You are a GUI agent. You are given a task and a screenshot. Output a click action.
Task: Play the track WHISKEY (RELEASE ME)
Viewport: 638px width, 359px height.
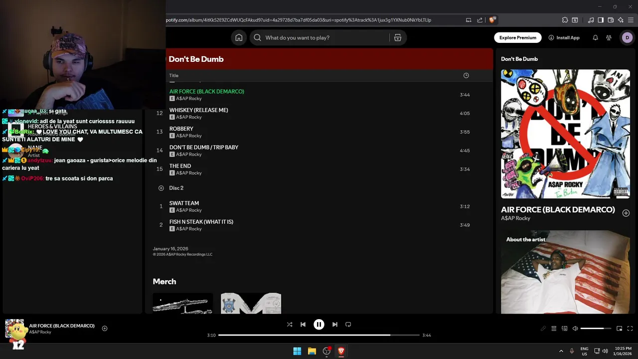(x=198, y=110)
